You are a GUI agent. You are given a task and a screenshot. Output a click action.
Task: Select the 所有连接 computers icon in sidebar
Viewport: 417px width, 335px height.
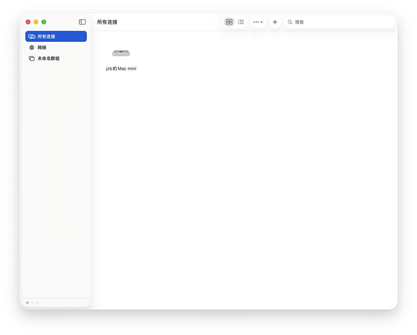pyautogui.click(x=32, y=36)
